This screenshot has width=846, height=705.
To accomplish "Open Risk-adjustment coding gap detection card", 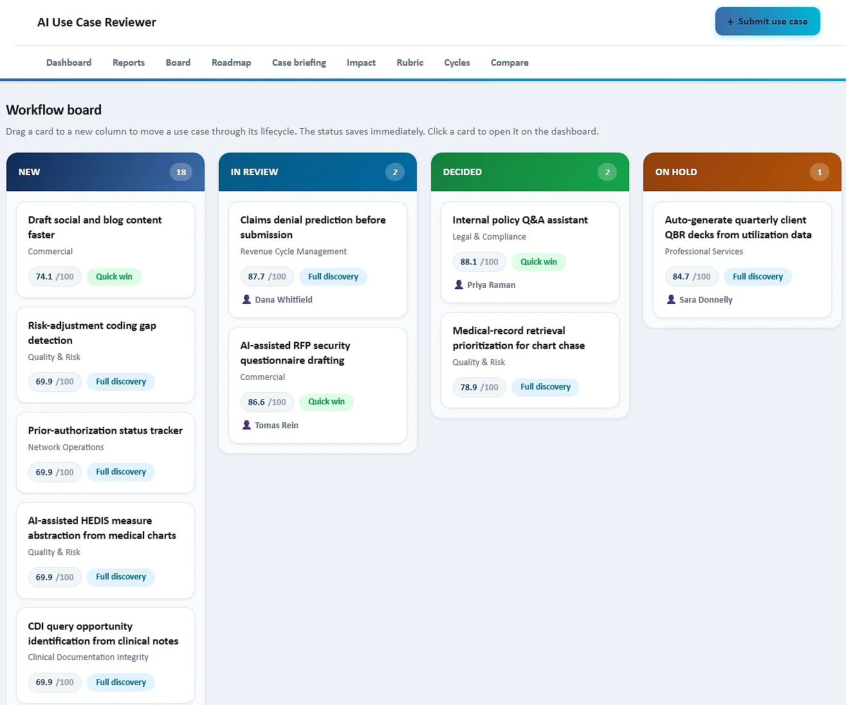I will [106, 355].
